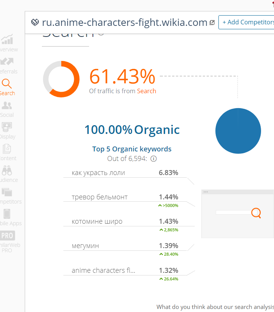This screenshot has height=312, width=274.
Task: Open the SimilarWeb PRO badge
Action: [7, 236]
